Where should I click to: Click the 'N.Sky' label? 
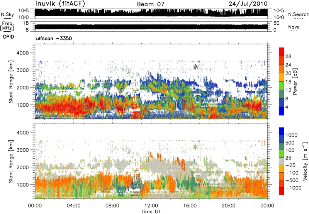click(x=7, y=14)
